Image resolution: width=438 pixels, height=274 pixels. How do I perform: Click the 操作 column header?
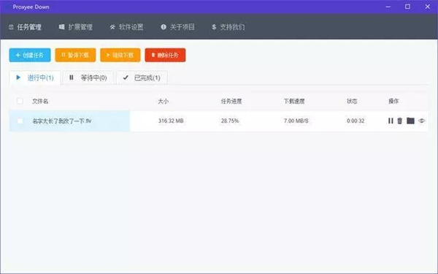393,102
